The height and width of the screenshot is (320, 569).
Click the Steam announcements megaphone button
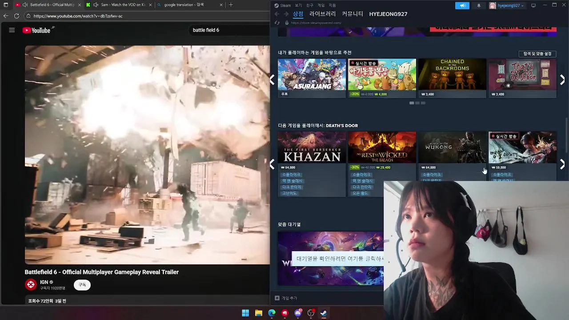(x=462, y=5)
